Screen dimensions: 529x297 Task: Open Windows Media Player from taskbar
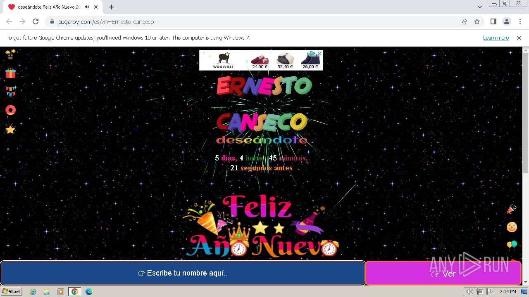click(x=61, y=292)
